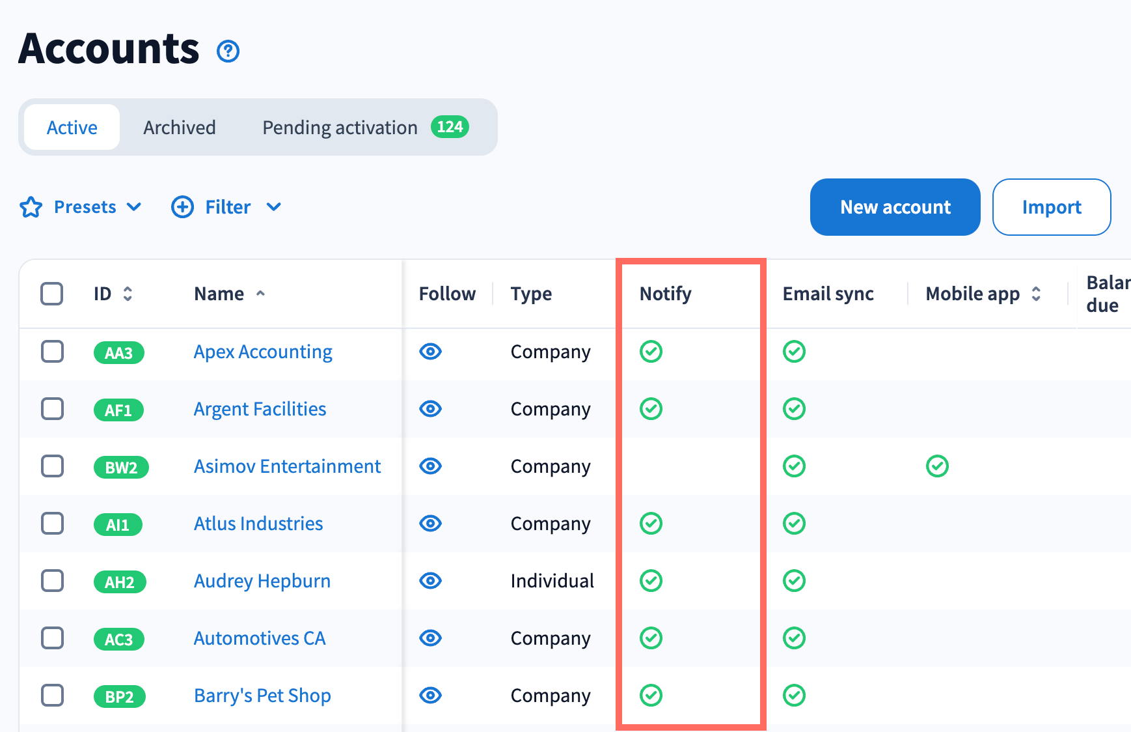The height and width of the screenshot is (732, 1131).
Task: Sort by the ID column arrows
Action: click(x=128, y=294)
